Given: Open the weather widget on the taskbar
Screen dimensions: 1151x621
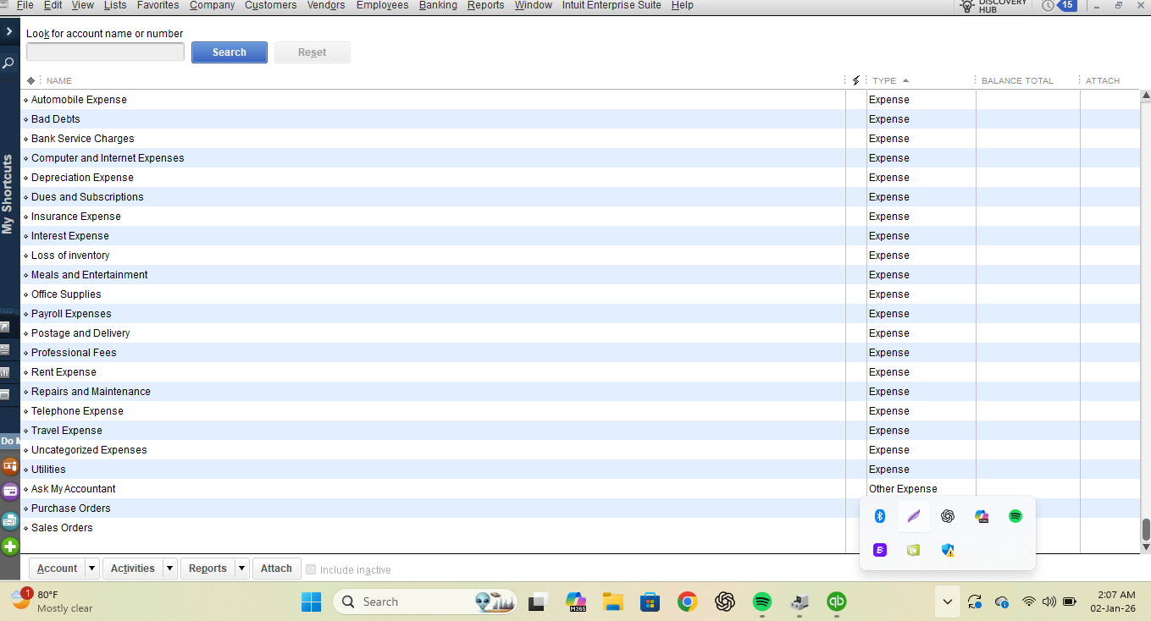Looking at the screenshot, I should pos(53,602).
